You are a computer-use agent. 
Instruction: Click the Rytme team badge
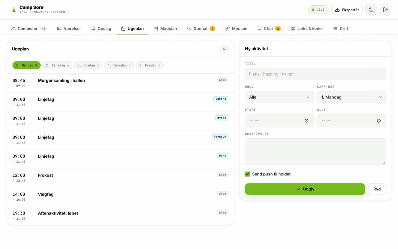click(x=222, y=118)
